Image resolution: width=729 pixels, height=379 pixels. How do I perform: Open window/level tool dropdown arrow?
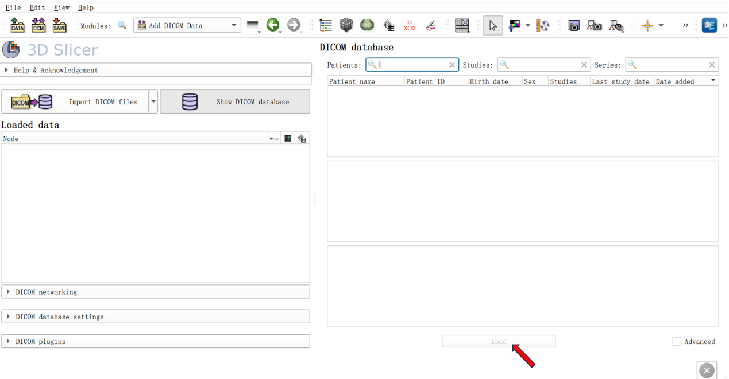527,26
